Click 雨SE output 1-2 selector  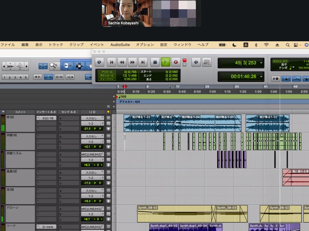91,124
